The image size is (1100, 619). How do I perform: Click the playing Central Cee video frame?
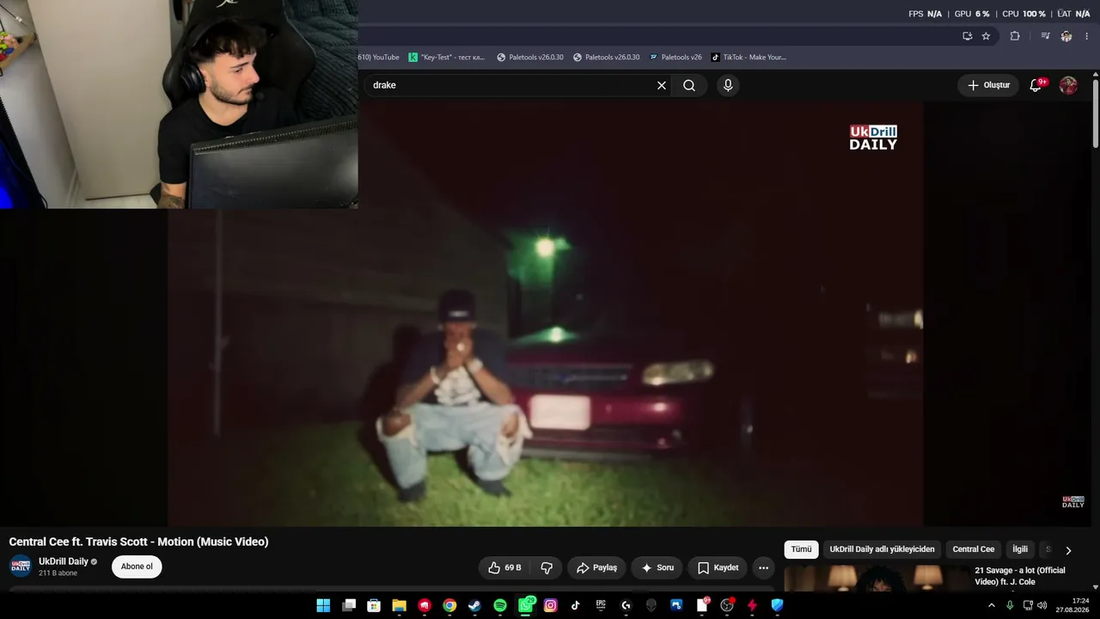(546, 314)
